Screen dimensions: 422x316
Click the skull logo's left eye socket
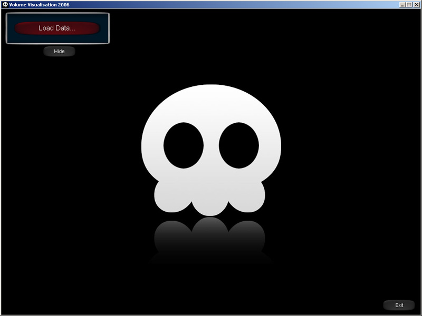[183, 145]
